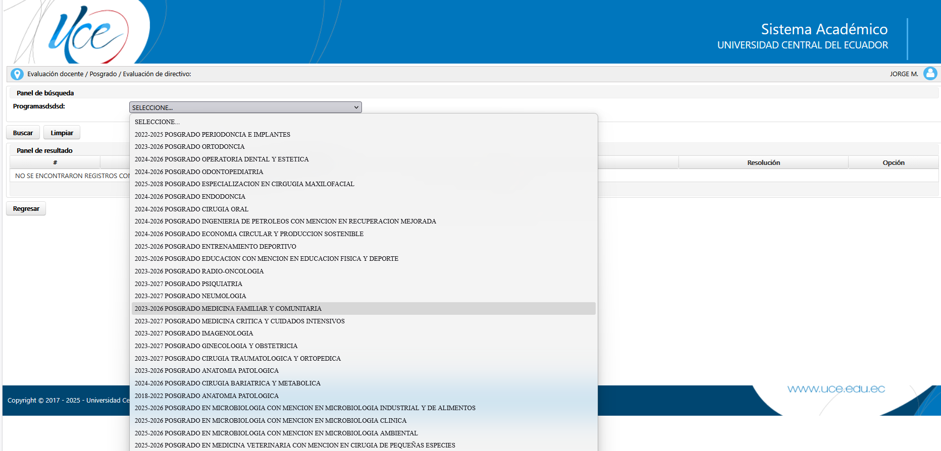This screenshot has height=451, width=941.
Task: Pick 2024-2026 Posgrado Endodoncia from list
Action: 190,197
